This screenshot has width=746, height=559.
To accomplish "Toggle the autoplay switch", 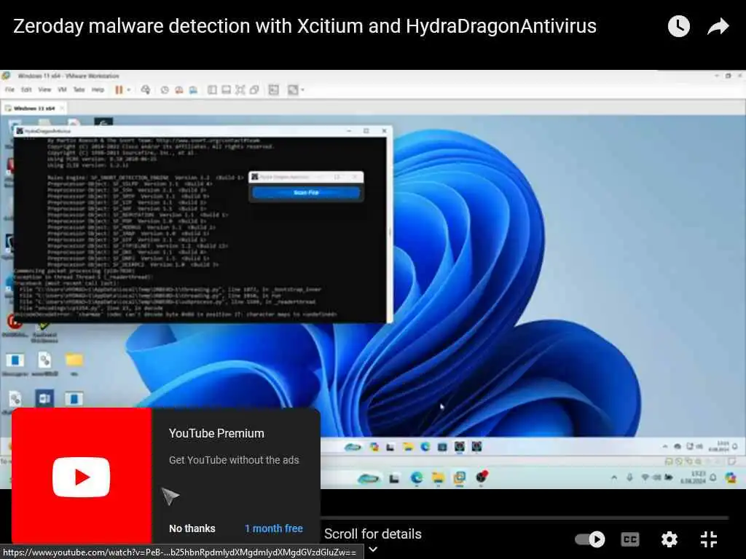I will click(x=590, y=539).
